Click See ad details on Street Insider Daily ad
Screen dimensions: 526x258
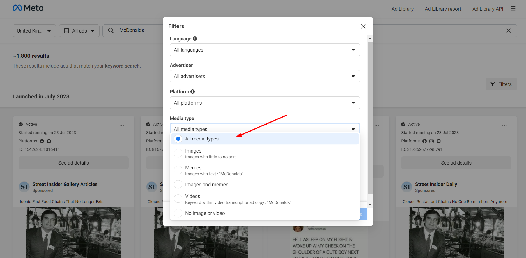[456, 163]
